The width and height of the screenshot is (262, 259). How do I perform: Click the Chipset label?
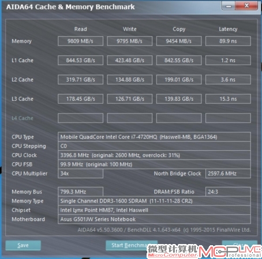point(21,210)
